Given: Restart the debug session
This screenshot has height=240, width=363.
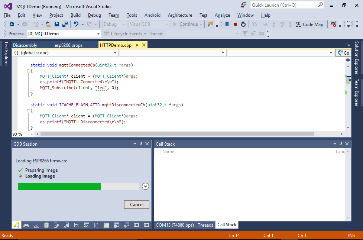Looking at the screenshot, I should point(243,24).
